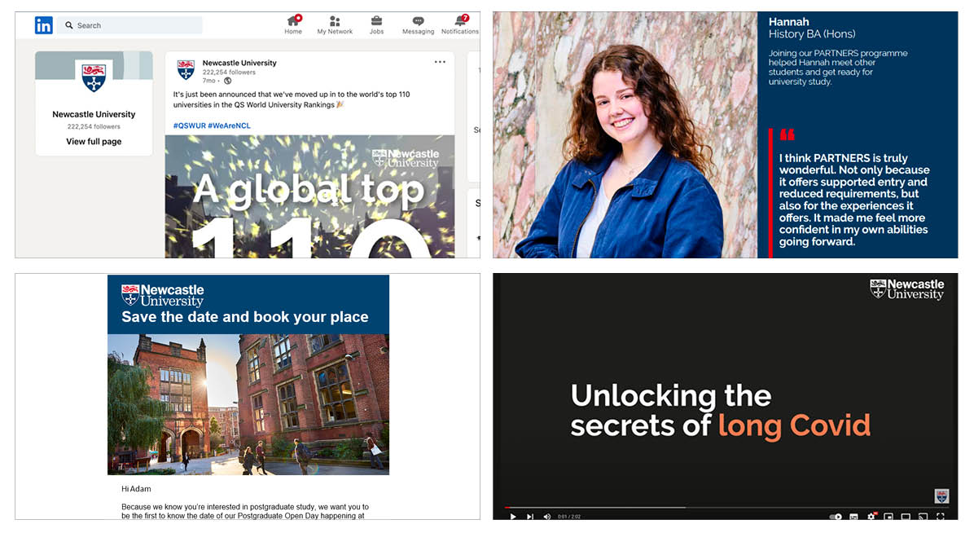Play the long Covid video
Screen dimensions: 974x533
point(513,516)
